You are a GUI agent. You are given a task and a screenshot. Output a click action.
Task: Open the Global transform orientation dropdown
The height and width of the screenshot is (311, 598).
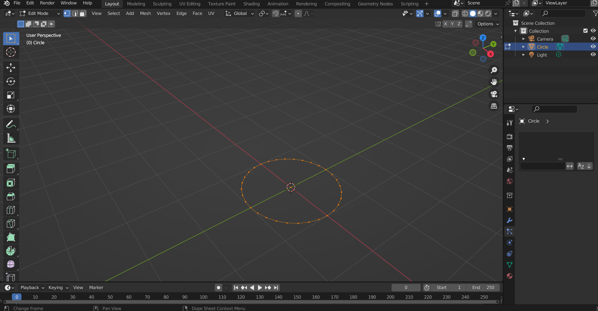coord(240,13)
